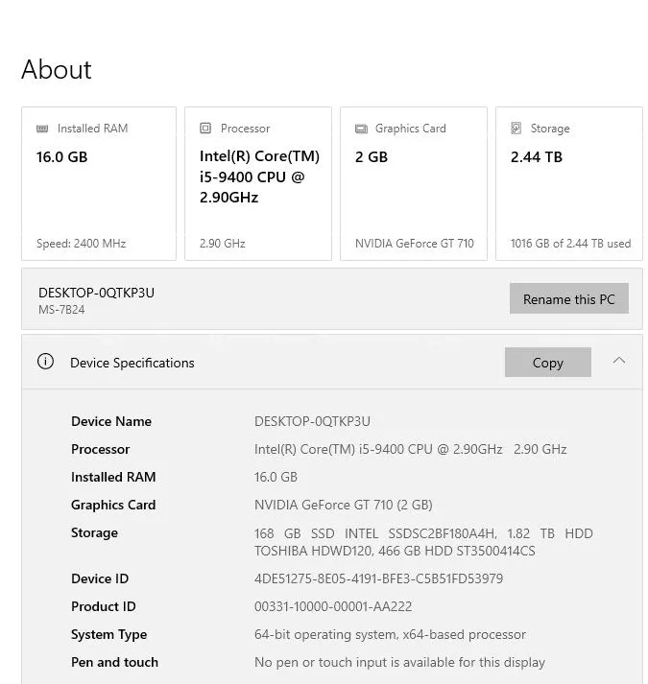The height and width of the screenshot is (684, 648).
Task: Select DESKTOP-0QTKP3U in Device Name row
Action: [x=312, y=421]
